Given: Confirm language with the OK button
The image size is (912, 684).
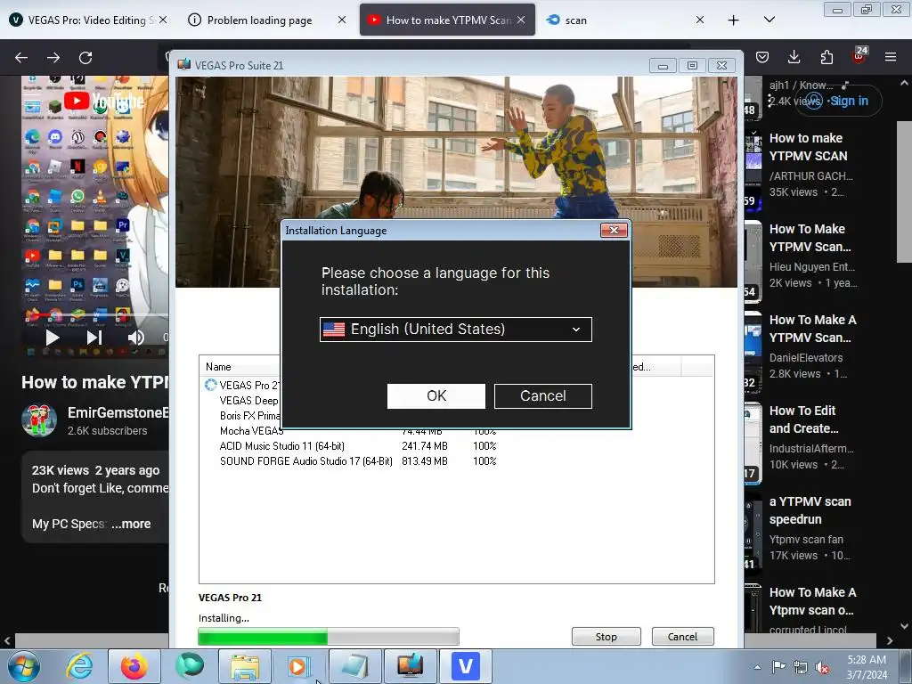Looking at the screenshot, I should tap(436, 396).
